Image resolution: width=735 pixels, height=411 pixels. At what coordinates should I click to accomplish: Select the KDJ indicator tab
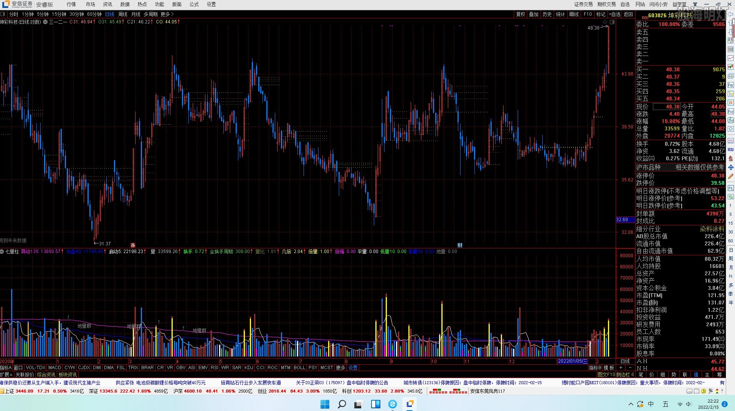tap(249, 367)
